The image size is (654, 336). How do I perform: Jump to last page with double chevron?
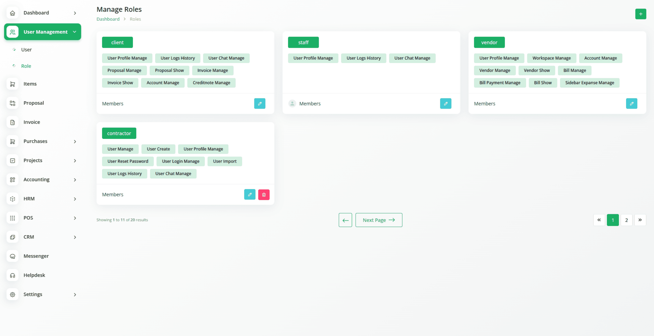tap(640, 220)
